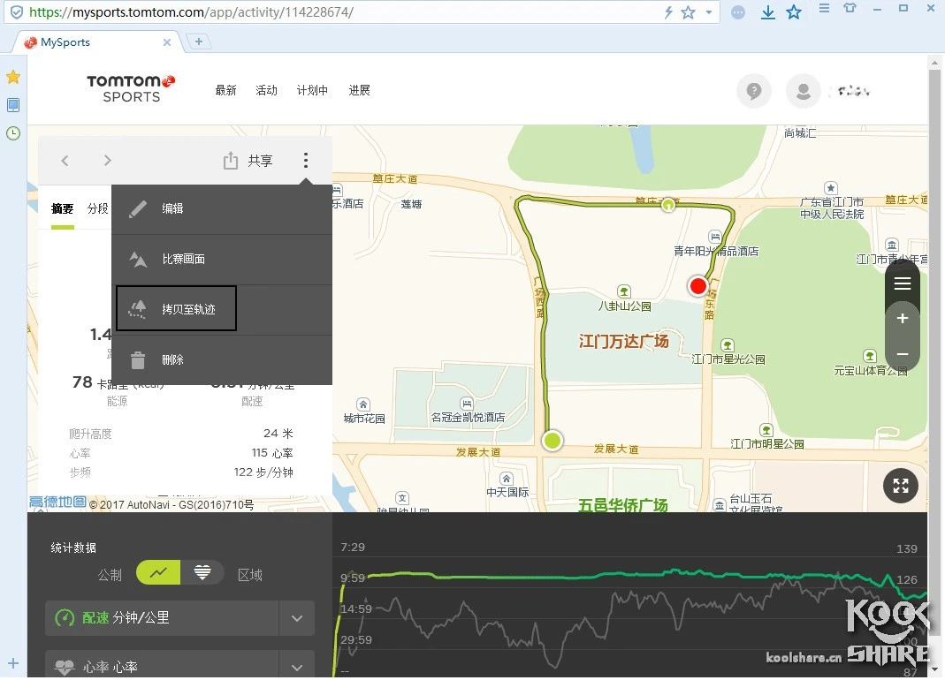Click the 江门万达广场 map label
945x680 pixels.
(624, 342)
